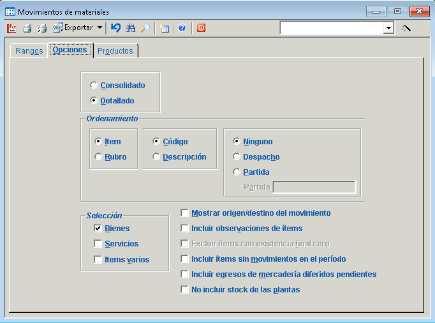Image resolution: width=435 pixels, height=323 pixels.
Task: Select Rubro ordering option
Action: [98, 157]
